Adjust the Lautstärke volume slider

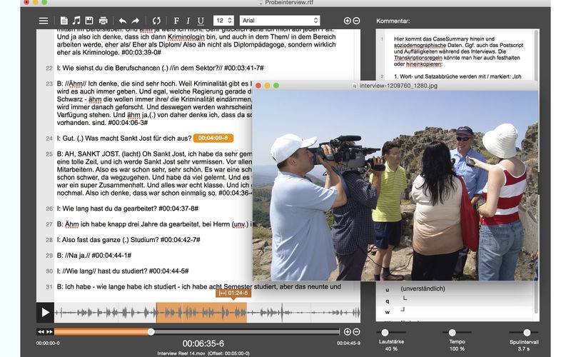pyautogui.click(x=385, y=332)
